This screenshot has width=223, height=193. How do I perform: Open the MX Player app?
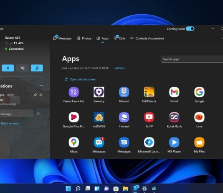pos(174,142)
